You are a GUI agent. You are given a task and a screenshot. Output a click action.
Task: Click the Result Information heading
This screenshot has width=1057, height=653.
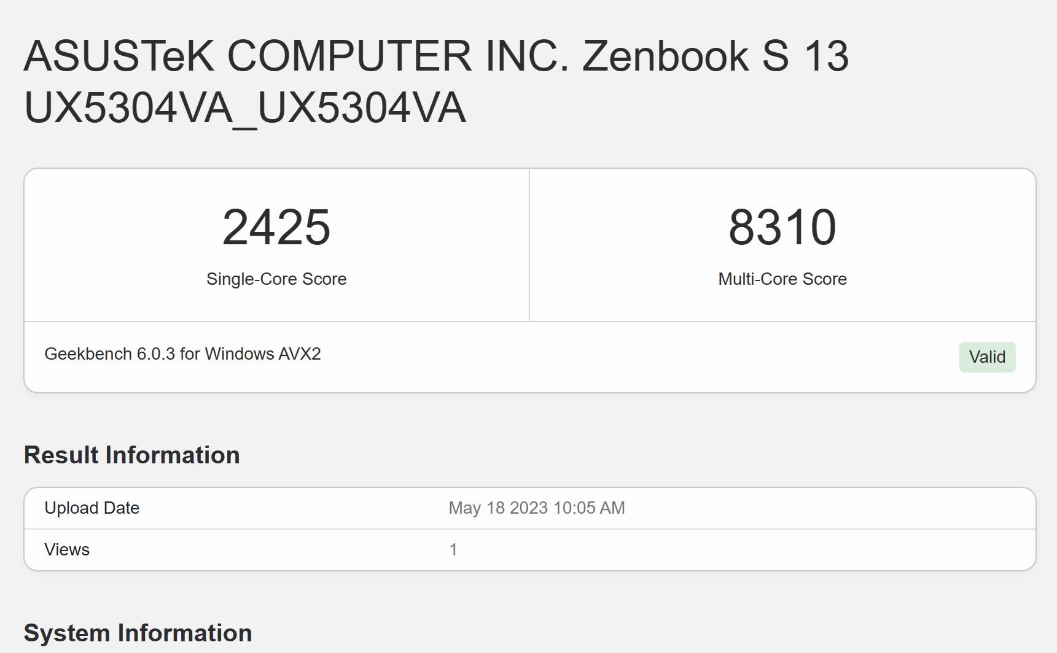pos(131,455)
